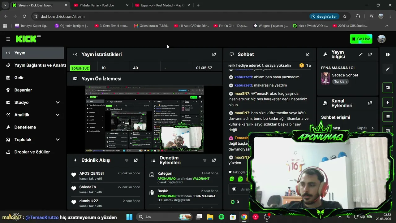Select Yayın in the sidebar
Viewport: 396px width, 223px height.
pyautogui.click(x=33, y=53)
